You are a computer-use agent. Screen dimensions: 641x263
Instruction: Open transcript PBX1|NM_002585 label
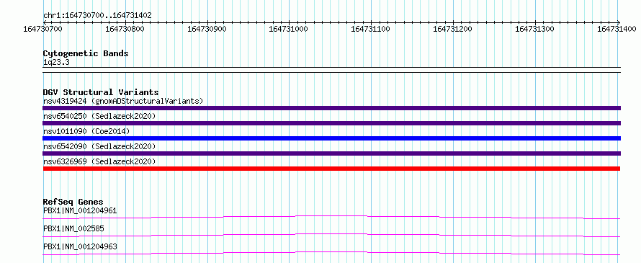73,228
